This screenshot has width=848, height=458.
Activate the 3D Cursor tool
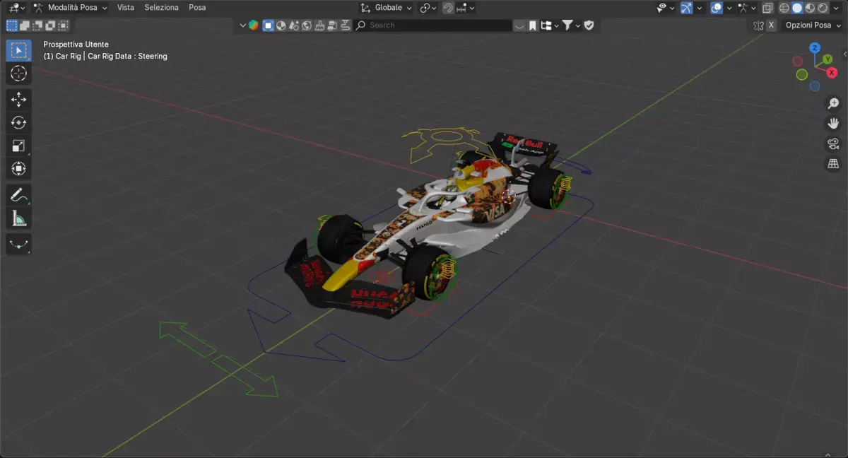pyautogui.click(x=19, y=74)
